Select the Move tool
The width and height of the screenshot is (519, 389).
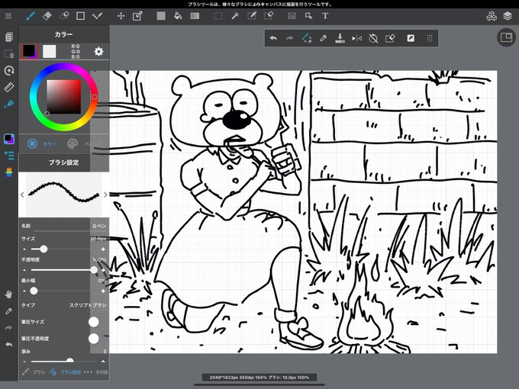[121, 16]
